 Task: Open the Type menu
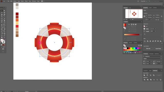point(19,1)
